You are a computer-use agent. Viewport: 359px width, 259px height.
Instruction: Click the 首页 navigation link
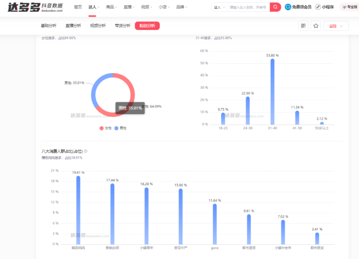tap(77, 7)
